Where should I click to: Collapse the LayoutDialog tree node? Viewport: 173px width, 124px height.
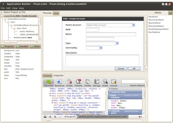click(x=2, y=16)
